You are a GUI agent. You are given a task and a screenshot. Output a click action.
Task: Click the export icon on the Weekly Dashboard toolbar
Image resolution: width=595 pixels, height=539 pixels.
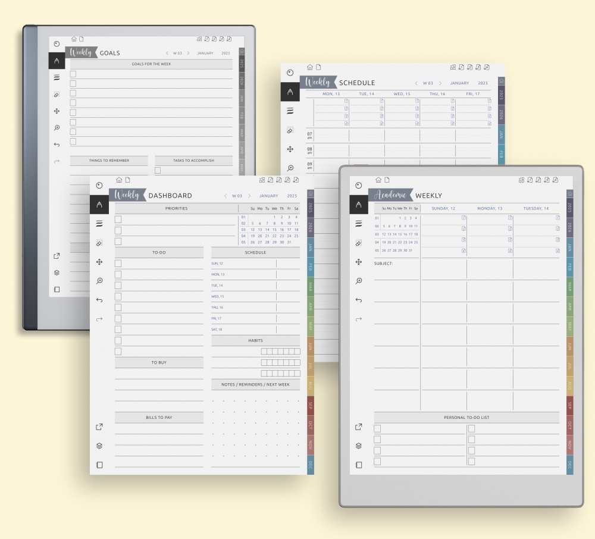click(x=99, y=427)
